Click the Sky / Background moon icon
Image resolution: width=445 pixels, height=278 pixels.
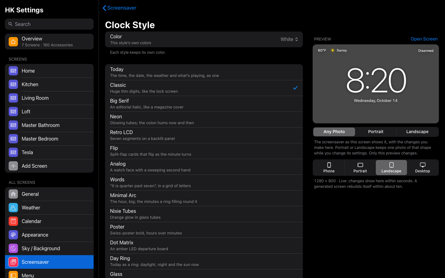pos(13,248)
